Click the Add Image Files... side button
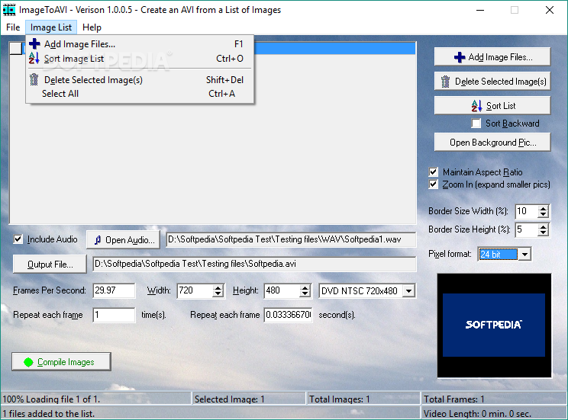The image size is (568, 420). click(492, 57)
